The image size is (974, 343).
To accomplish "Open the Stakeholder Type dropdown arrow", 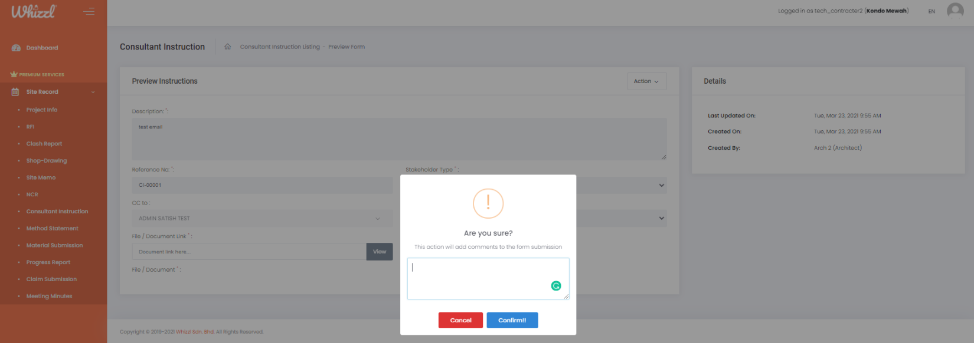I will (x=661, y=185).
